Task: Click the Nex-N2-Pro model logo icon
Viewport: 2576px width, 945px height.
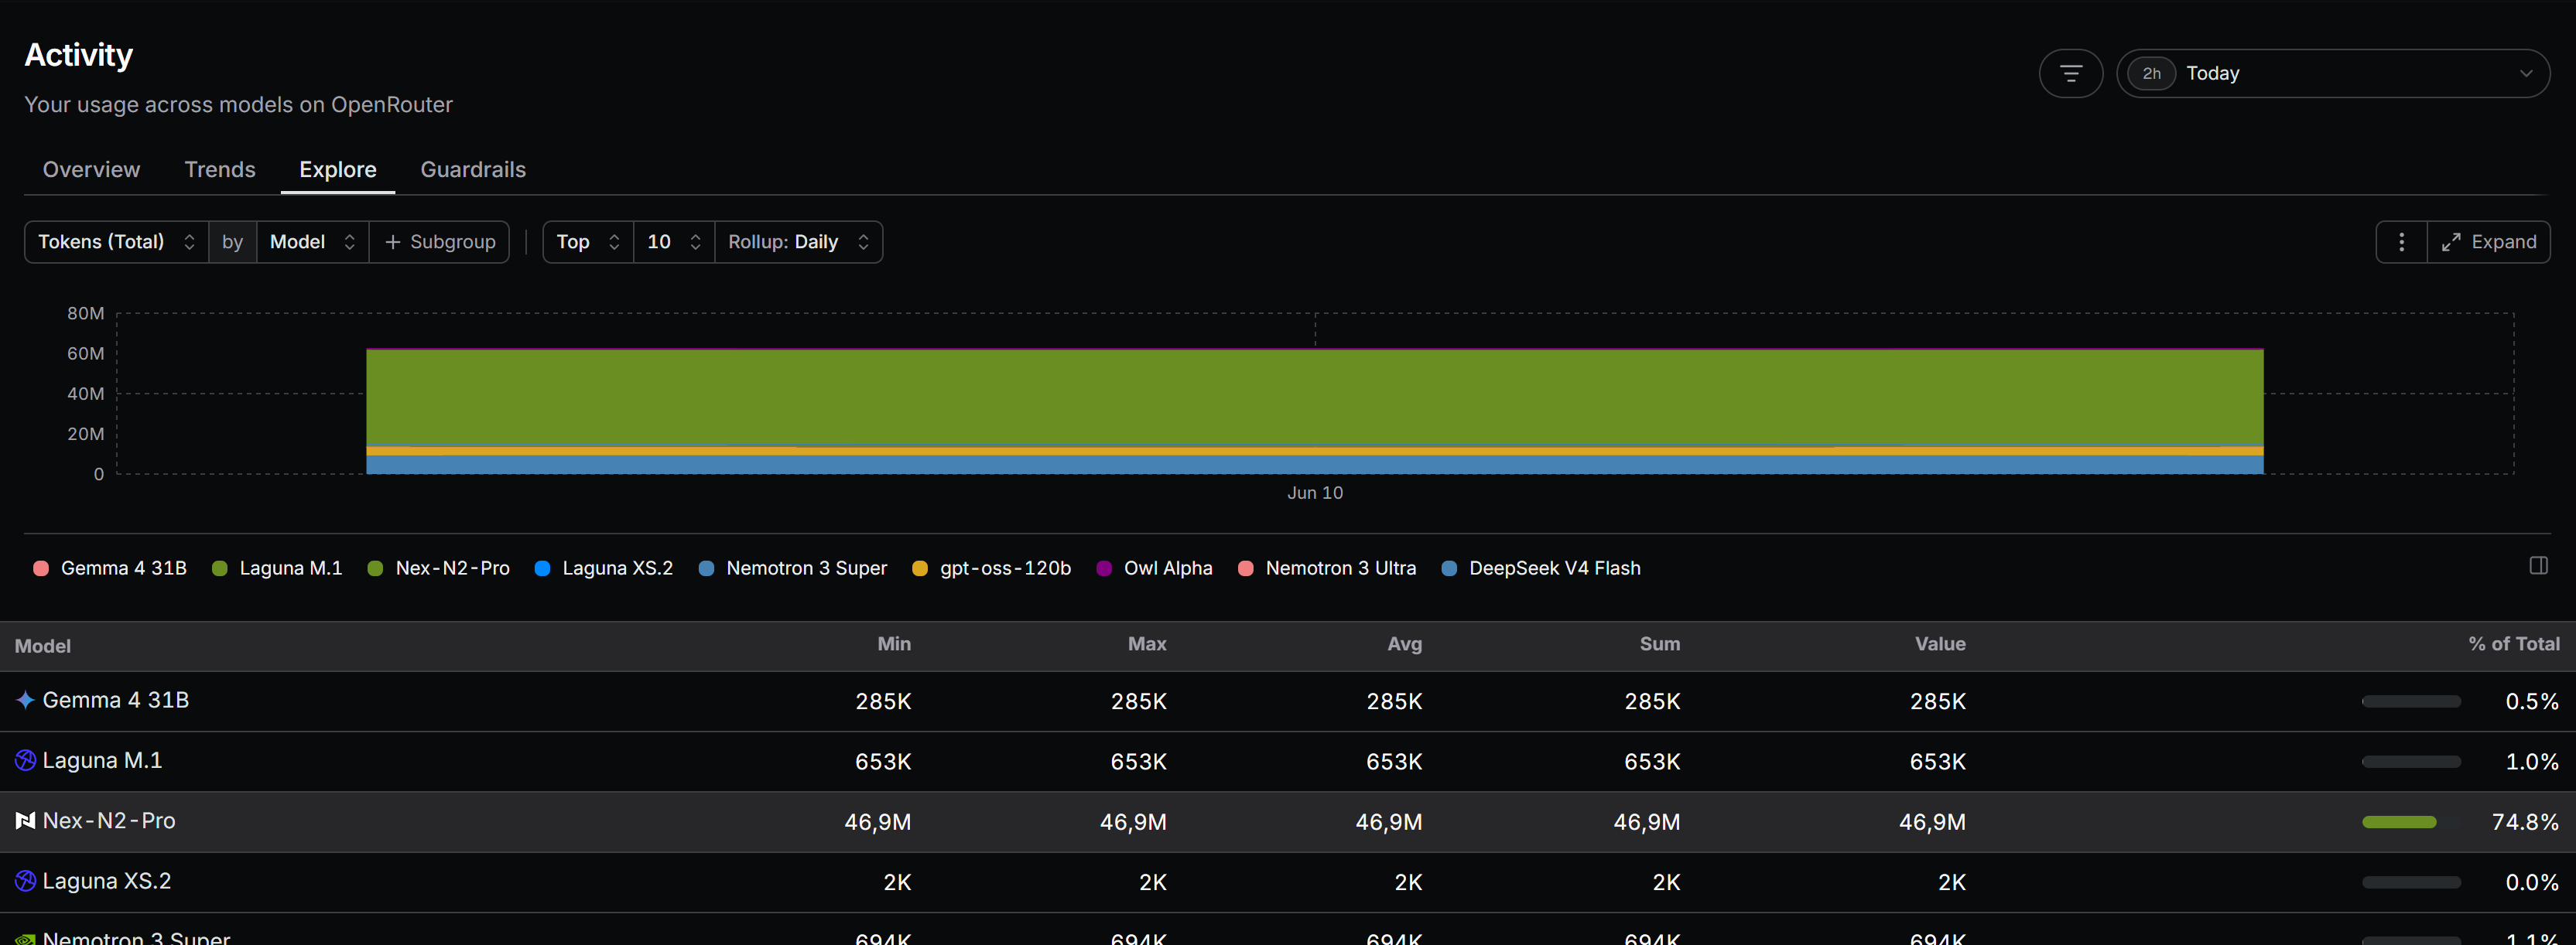Action: (x=25, y=820)
